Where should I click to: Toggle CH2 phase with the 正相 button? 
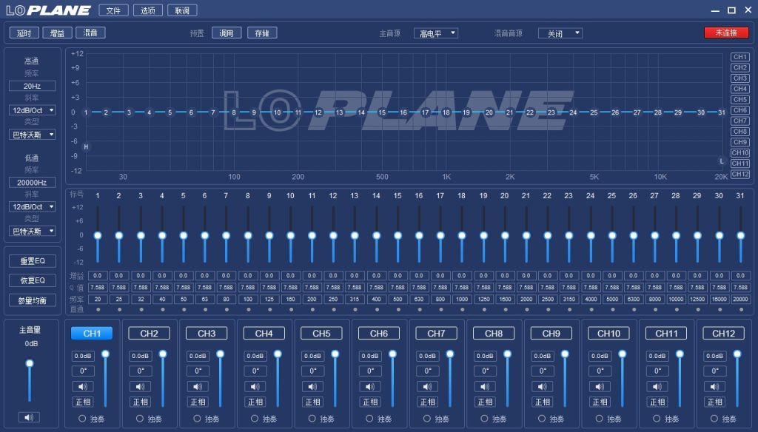[140, 402]
